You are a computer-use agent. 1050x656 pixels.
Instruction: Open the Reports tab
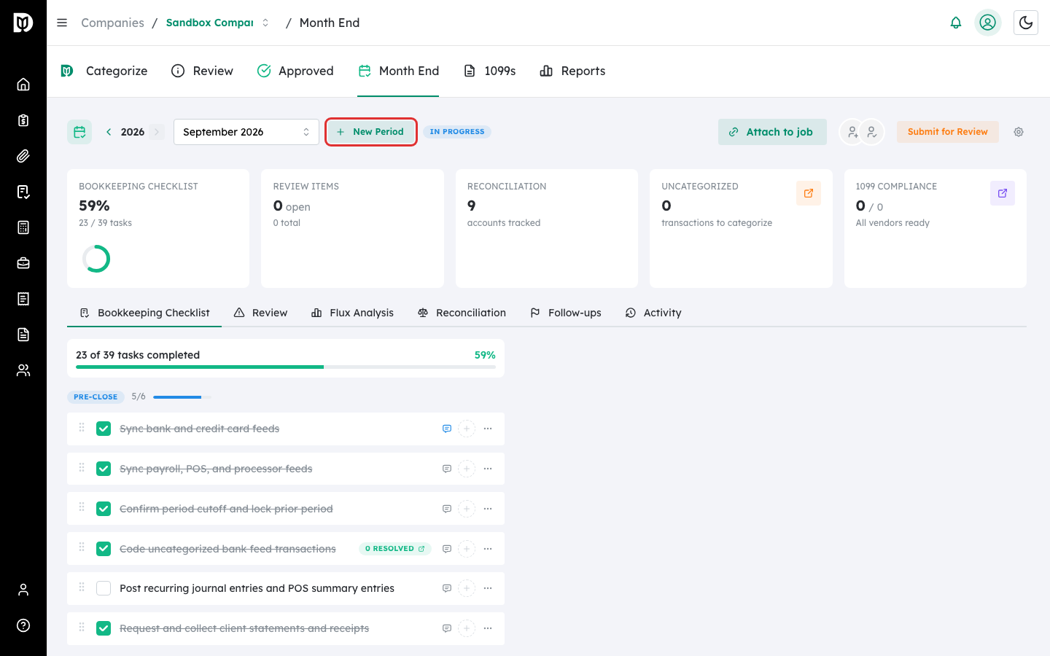click(x=572, y=71)
